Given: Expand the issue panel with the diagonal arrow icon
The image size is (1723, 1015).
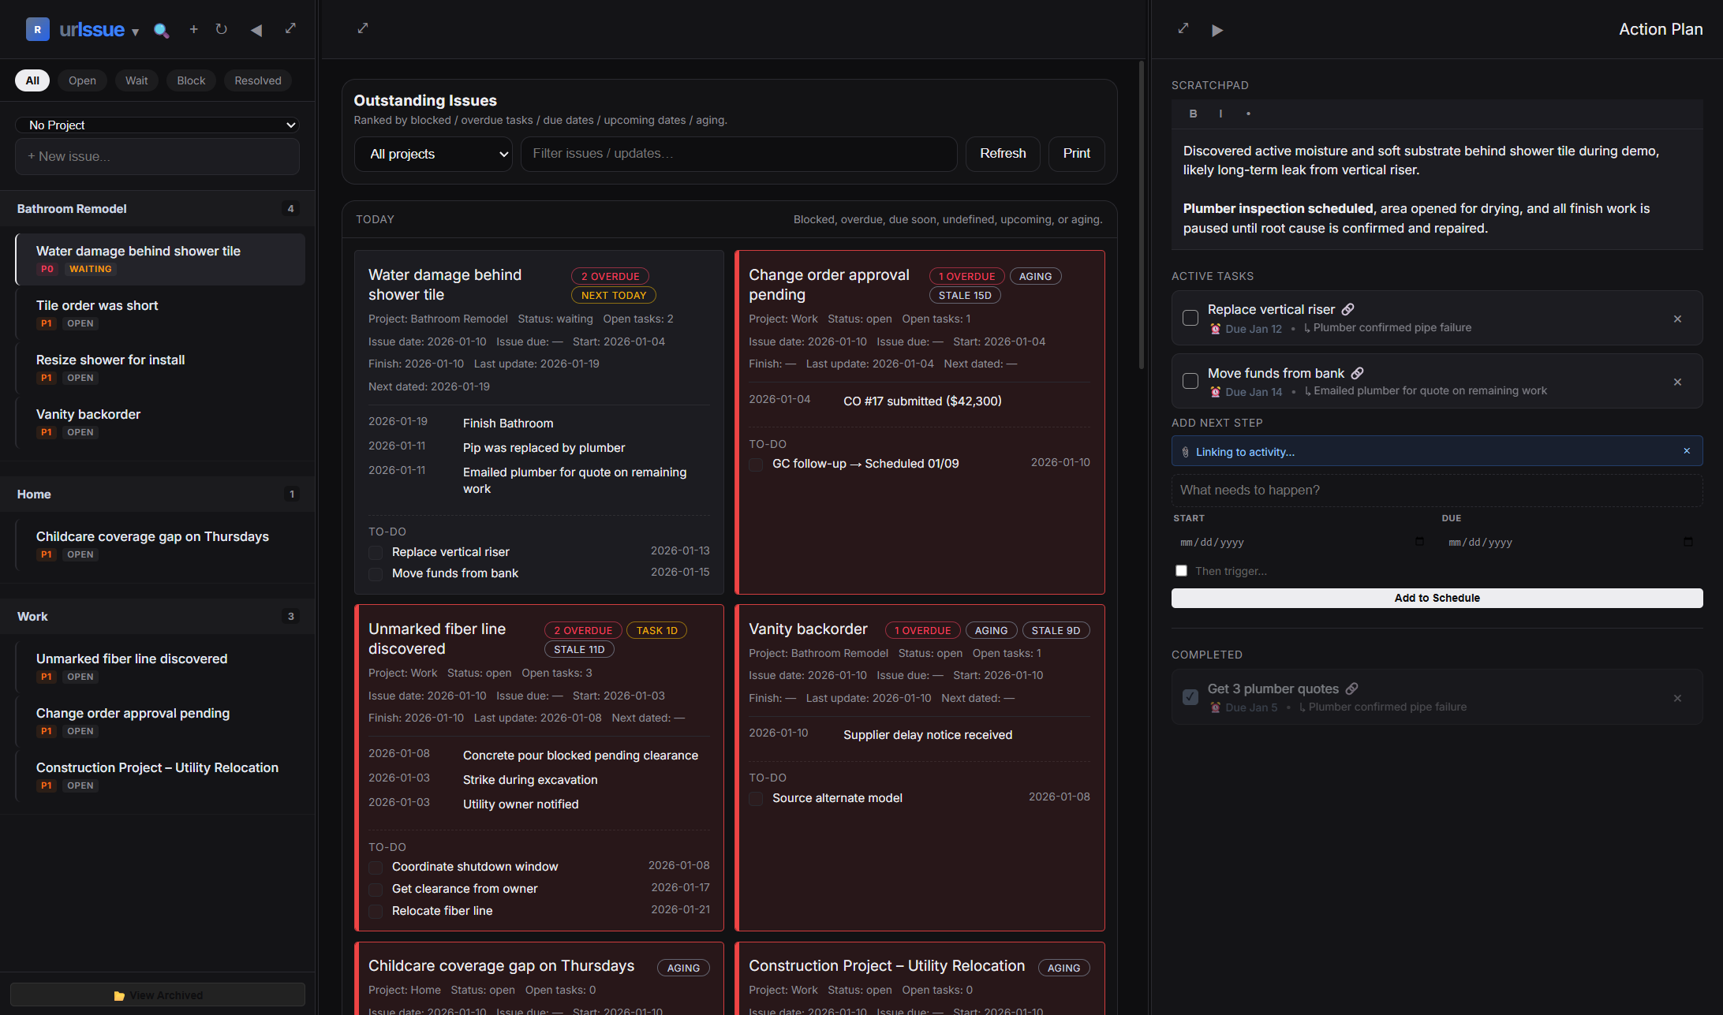Looking at the screenshot, I should tap(290, 28).
